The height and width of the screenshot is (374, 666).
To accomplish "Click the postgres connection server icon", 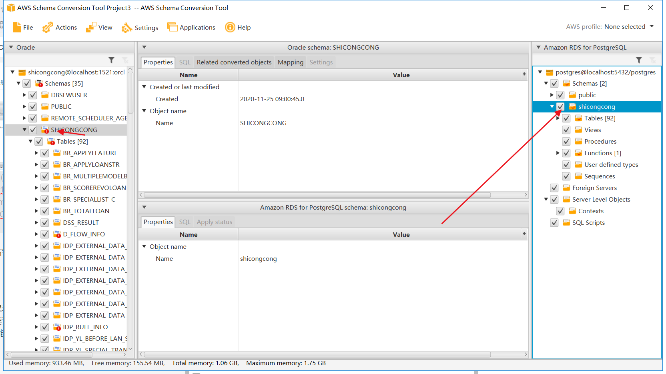I will click(x=550, y=72).
